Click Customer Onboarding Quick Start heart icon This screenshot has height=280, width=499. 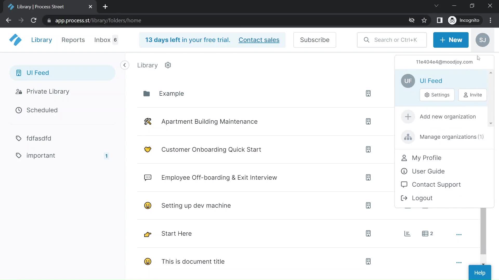click(148, 150)
